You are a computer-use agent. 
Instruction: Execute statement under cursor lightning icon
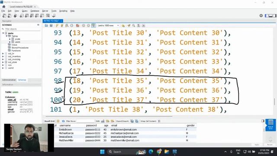(62, 26)
